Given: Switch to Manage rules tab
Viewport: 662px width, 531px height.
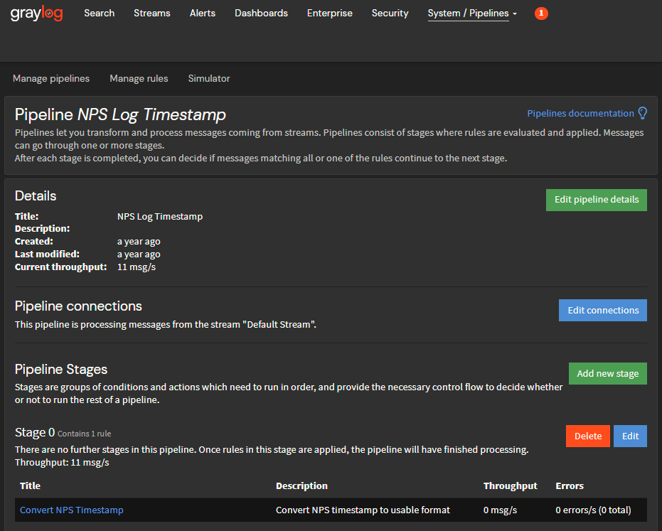Looking at the screenshot, I should coord(139,79).
